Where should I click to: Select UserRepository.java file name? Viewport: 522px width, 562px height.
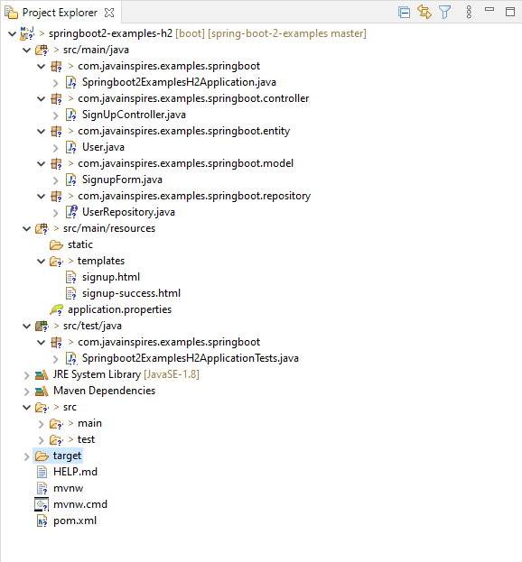click(128, 212)
